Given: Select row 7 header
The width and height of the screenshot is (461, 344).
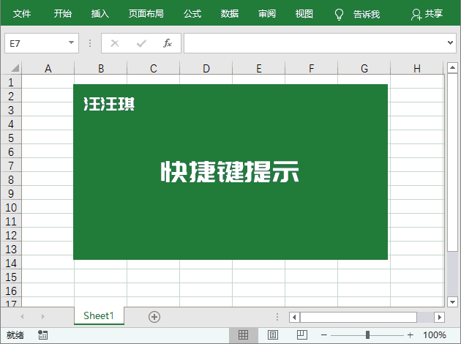Looking at the screenshot, I should point(11,165).
